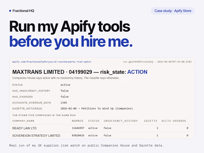204x153 pixels.
Task: Click the COMPANY_NAME column header
Action: (23, 121)
